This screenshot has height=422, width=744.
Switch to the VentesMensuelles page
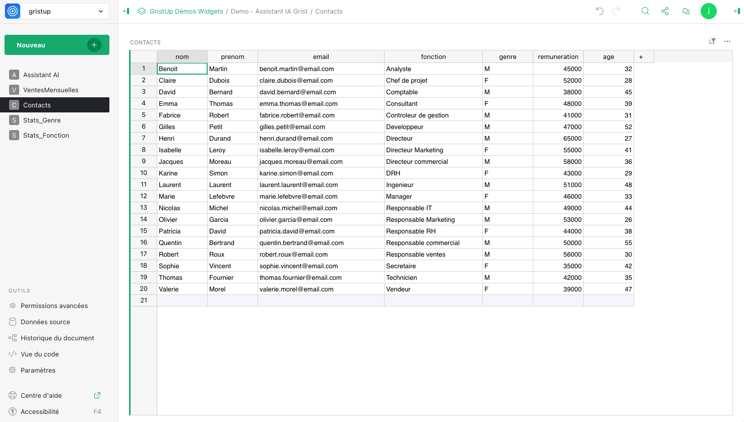click(x=50, y=90)
